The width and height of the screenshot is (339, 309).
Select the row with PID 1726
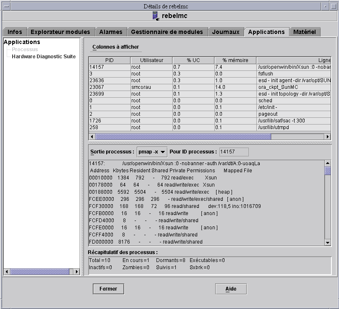[x=210, y=121]
